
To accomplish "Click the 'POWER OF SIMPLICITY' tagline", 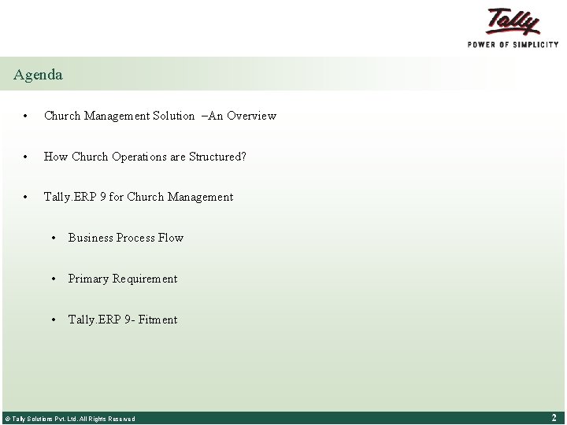I will pos(513,45).
